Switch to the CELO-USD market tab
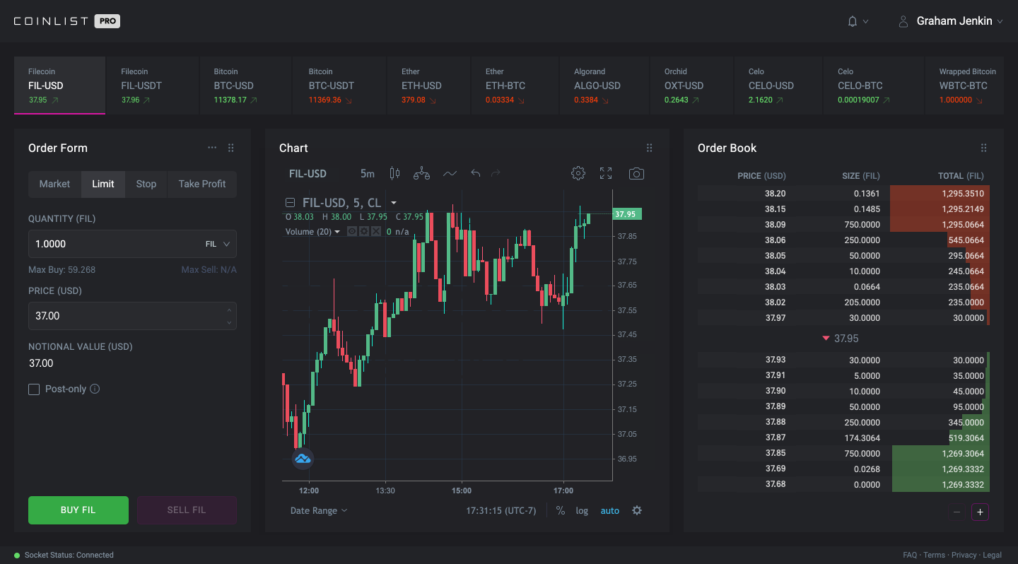 (778, 86)
